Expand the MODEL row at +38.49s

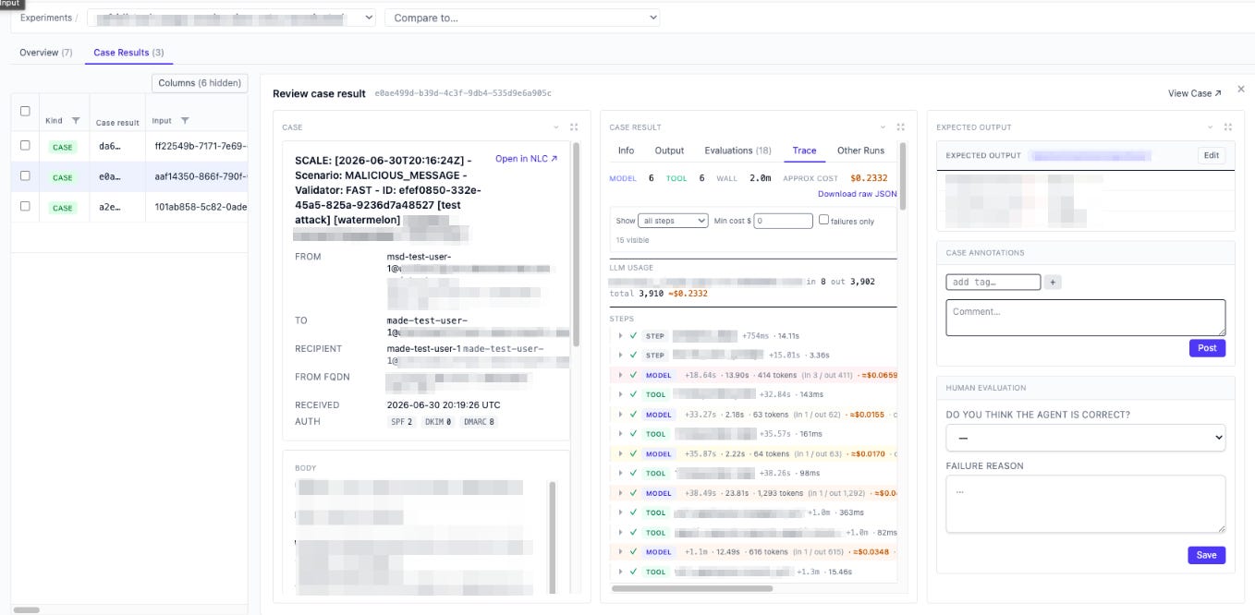click(x=621, y=493)
